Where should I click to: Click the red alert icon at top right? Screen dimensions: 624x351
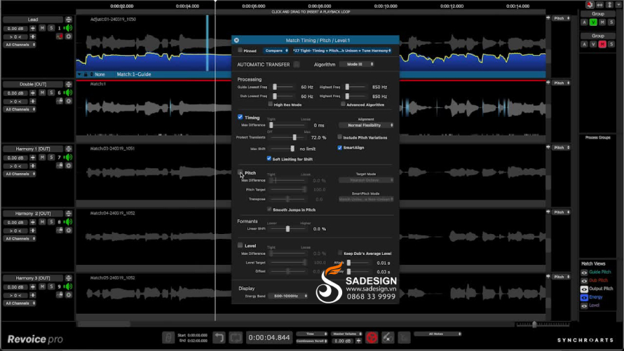click(590, 5)
